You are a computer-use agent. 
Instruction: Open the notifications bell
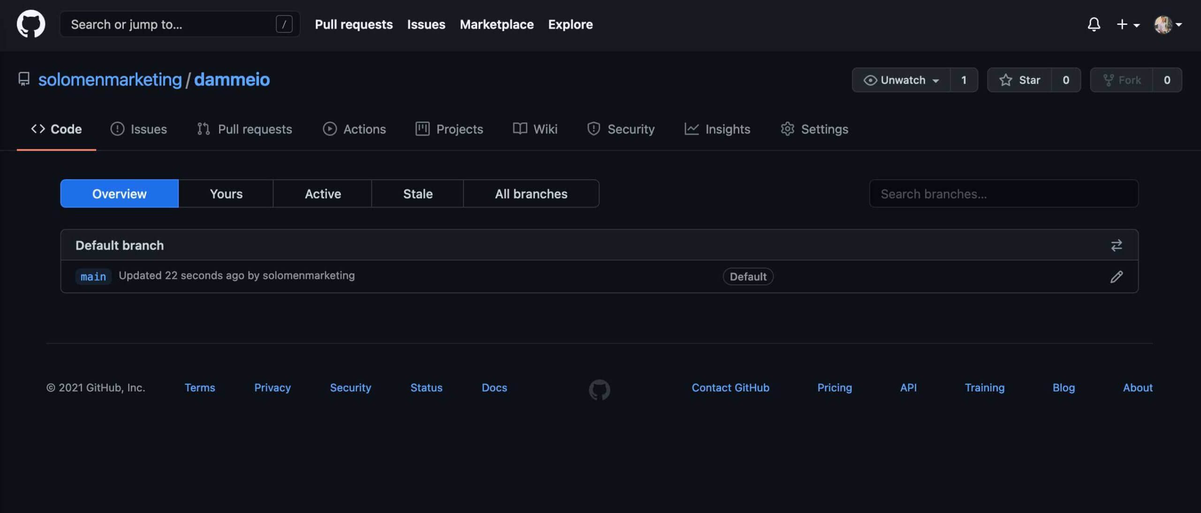(x=1094, y=24)
